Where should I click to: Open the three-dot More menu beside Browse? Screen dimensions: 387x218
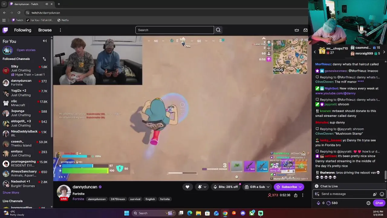[60, 30]
